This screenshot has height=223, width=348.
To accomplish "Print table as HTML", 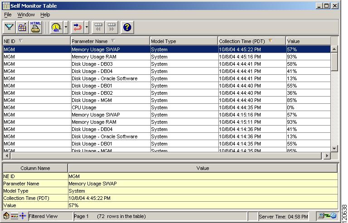I will click(x=35, y=27).
